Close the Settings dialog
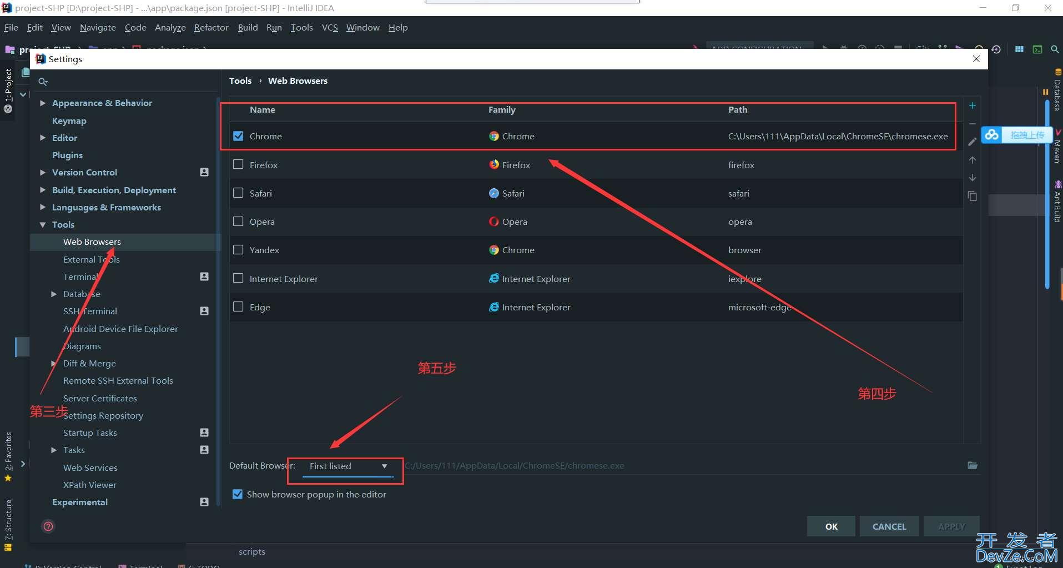 coord(976,59)
